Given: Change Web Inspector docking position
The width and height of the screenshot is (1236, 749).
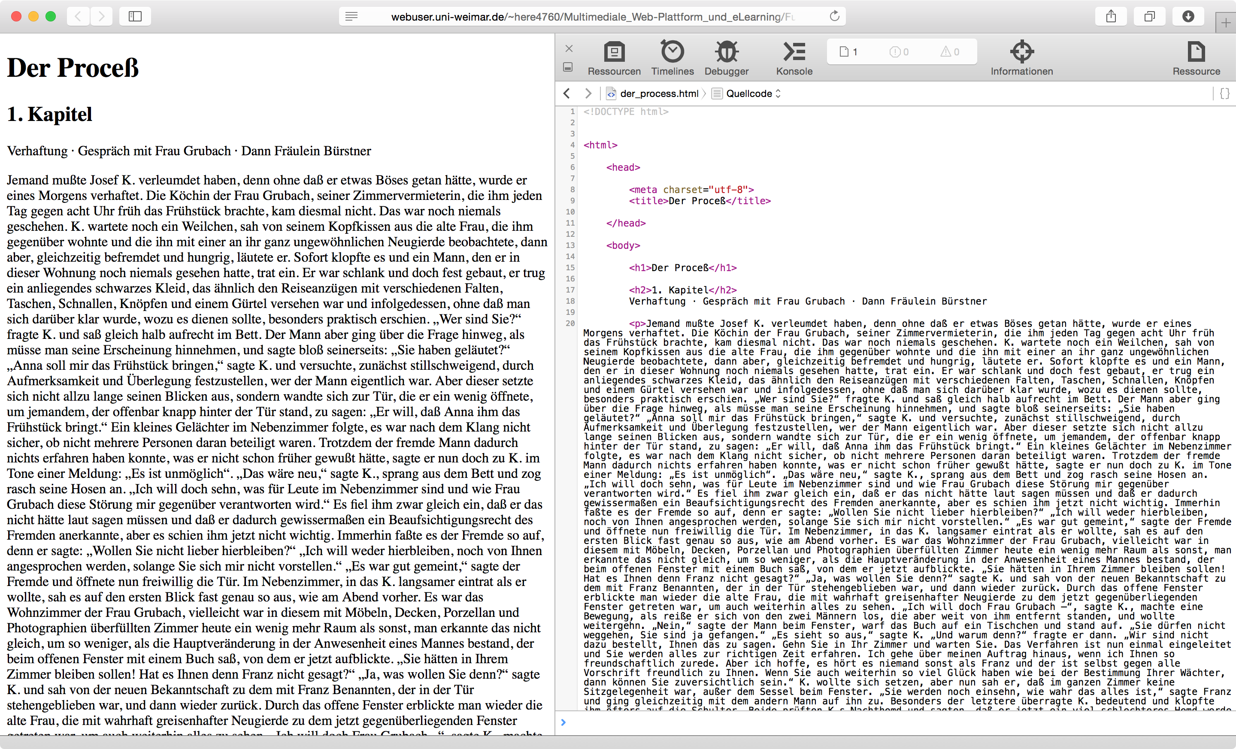Looking at the screenshot, I should [x=568, y=66].
